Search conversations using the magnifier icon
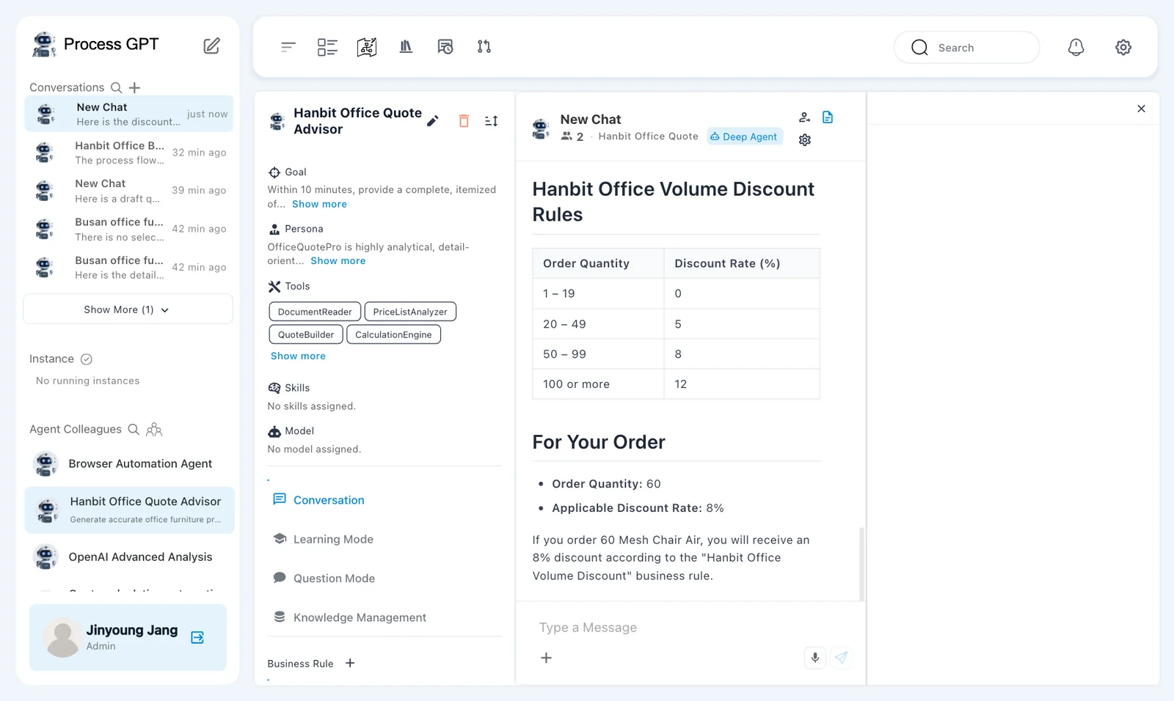The width and height of the screenshot is (1174, 701). (x=117, y=88)
